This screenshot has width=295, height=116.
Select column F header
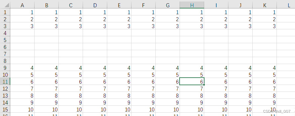[x=144, y=5]
